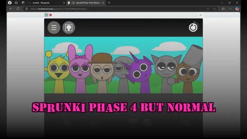Screen dimensions: 247x139
Task: Exit fullscreen mode in Scratch player
Action: pyautogui.click(x=200, y=15)
